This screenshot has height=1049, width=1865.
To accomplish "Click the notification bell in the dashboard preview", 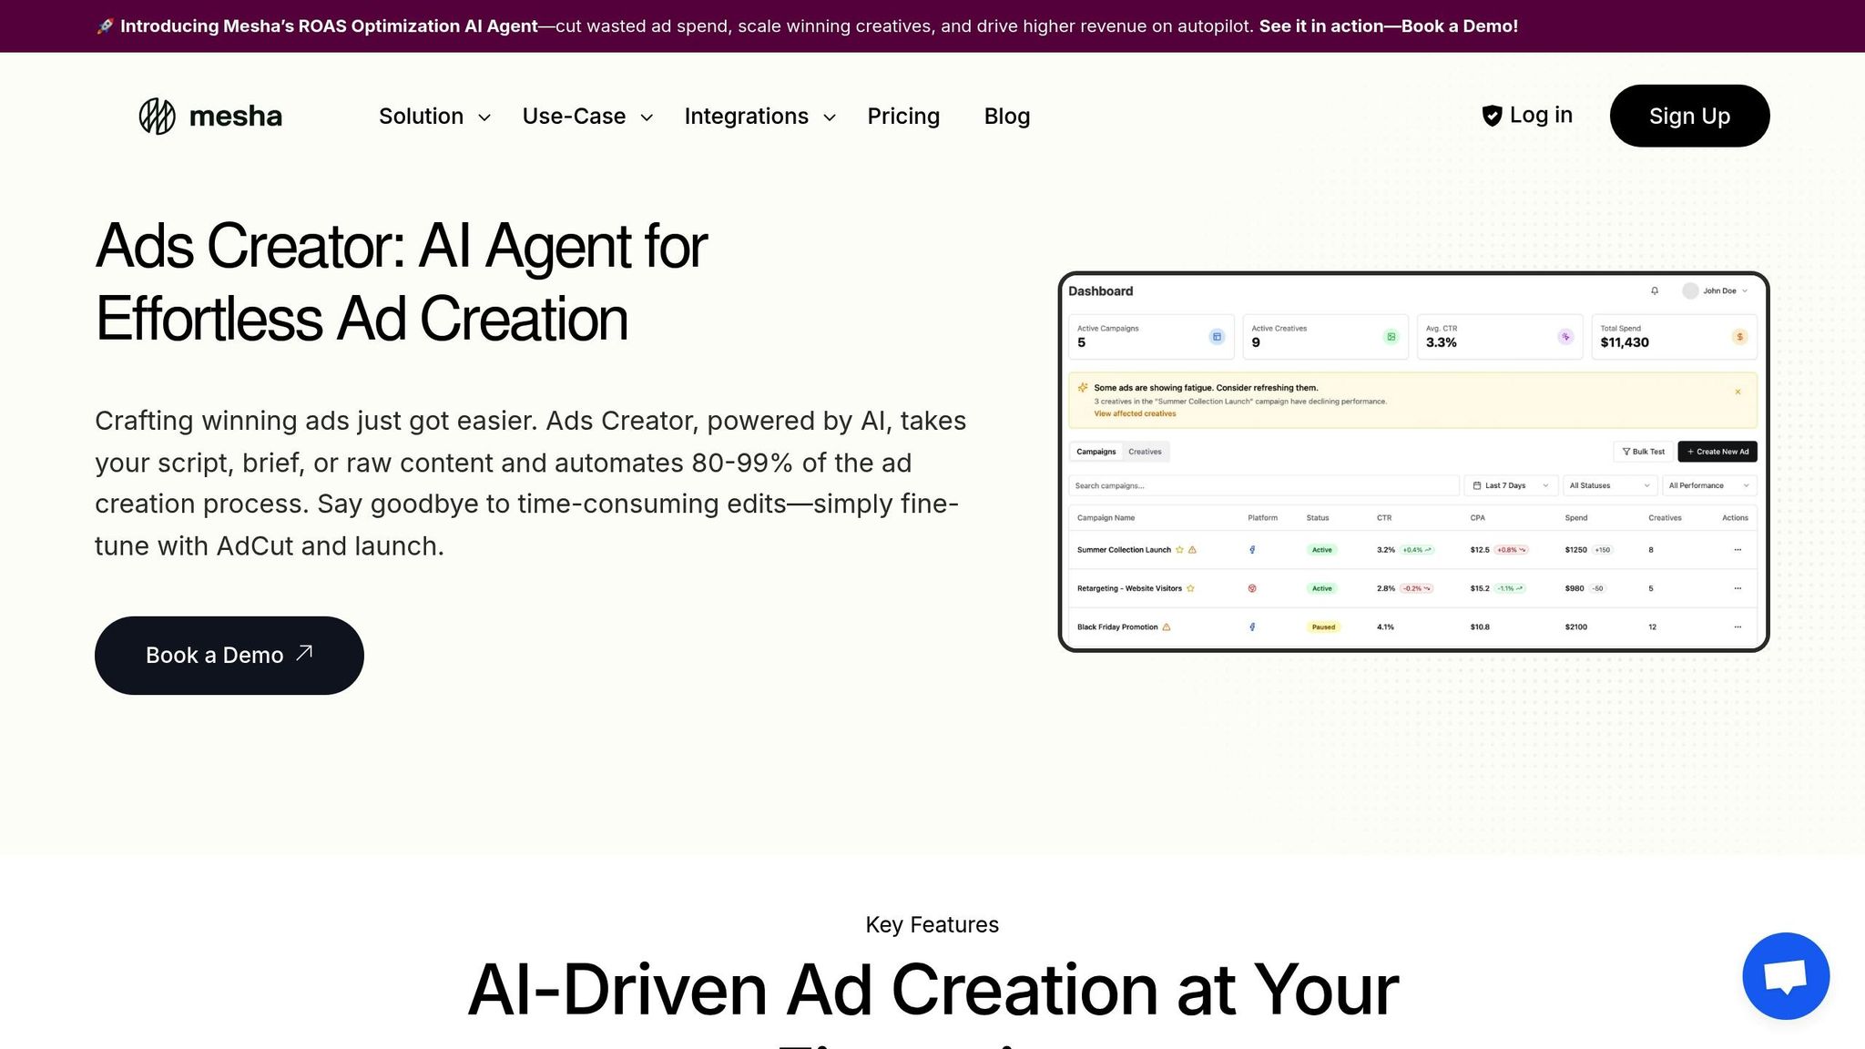I will pyautogui.click(x=1655, y=291).
